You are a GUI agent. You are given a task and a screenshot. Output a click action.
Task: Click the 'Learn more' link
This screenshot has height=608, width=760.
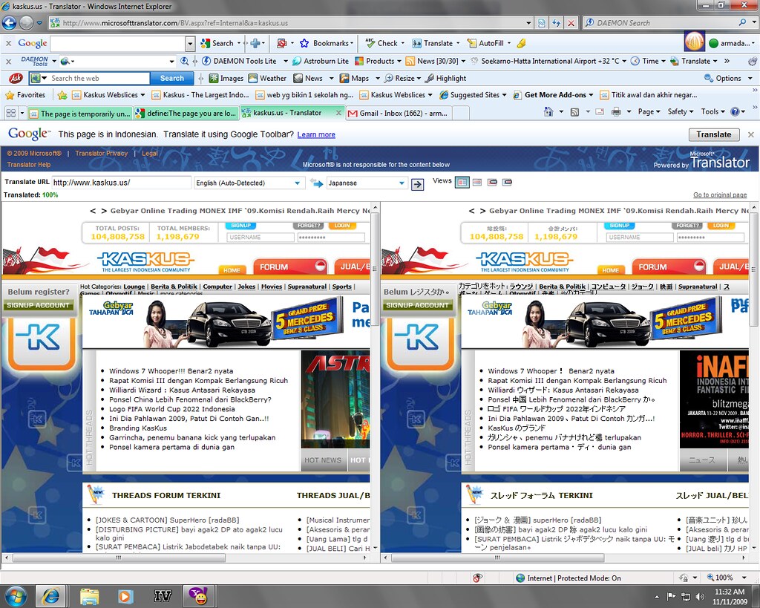coord(316,135)
